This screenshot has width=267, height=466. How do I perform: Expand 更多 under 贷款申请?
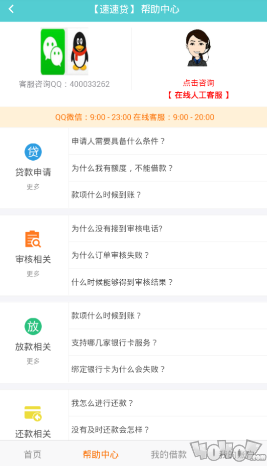[x=33, y=187]
